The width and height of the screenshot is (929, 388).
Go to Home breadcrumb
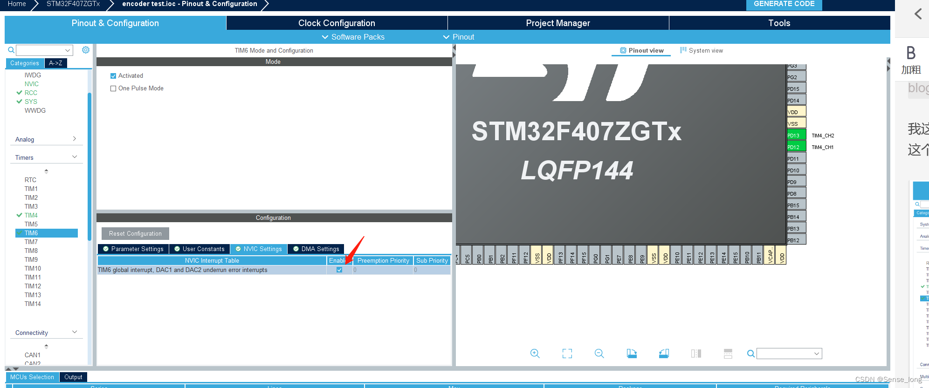tap(17, 4)
